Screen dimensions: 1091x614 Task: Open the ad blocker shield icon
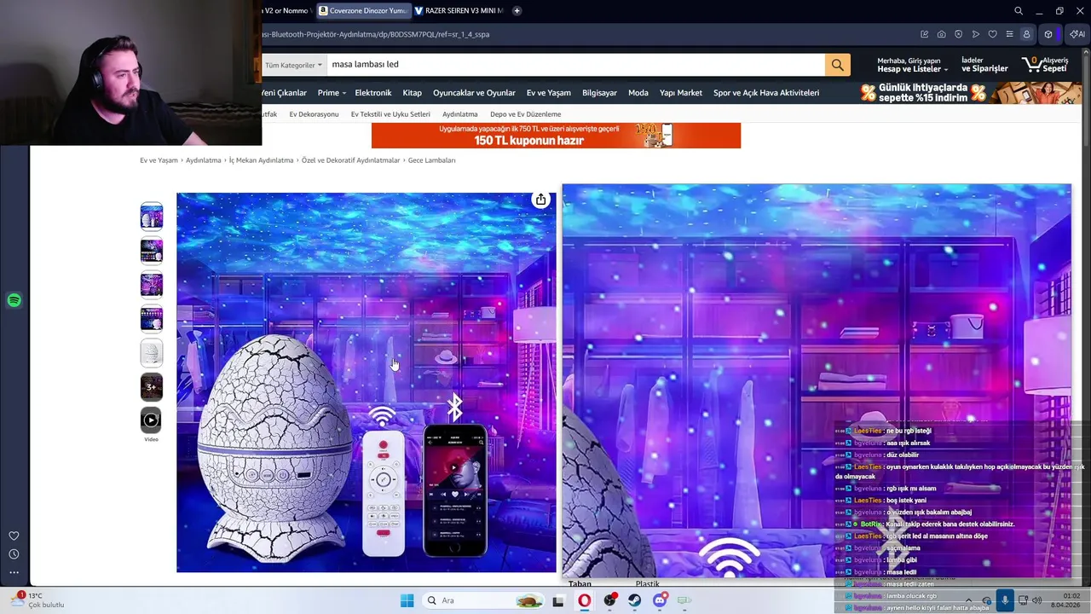point(958,34)
